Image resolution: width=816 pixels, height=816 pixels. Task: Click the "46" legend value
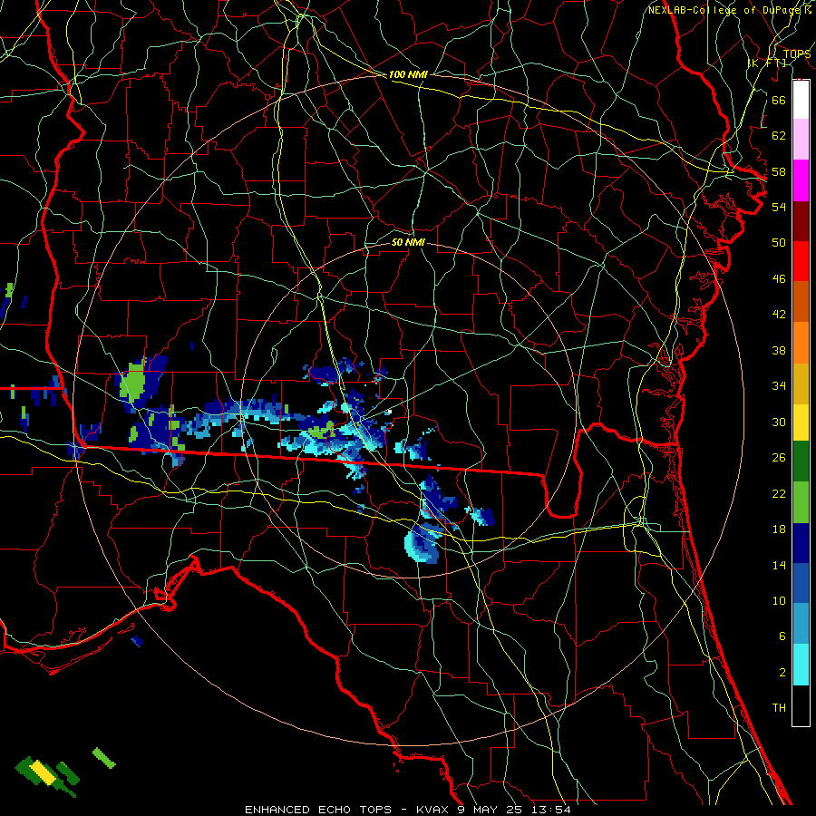779,279
